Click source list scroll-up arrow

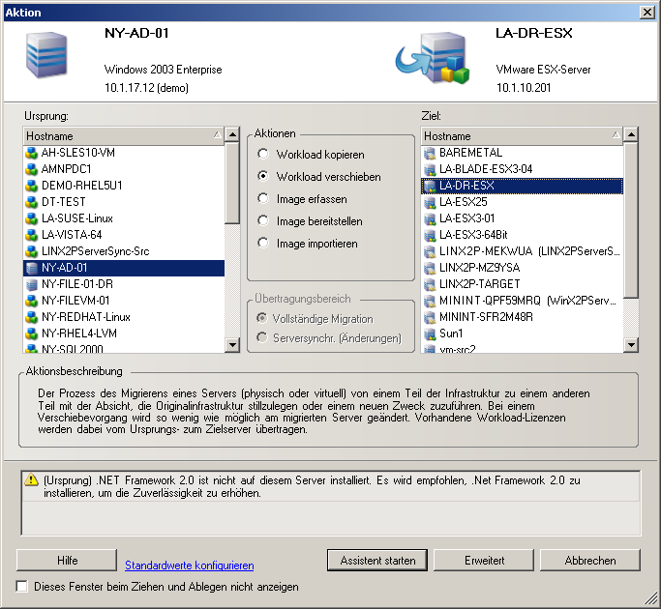232,135
